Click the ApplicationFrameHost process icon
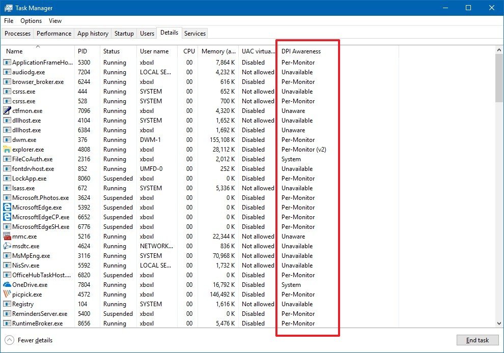Image resolution: width=504 pixels, height=353 pixels. [x=7, y=63]
